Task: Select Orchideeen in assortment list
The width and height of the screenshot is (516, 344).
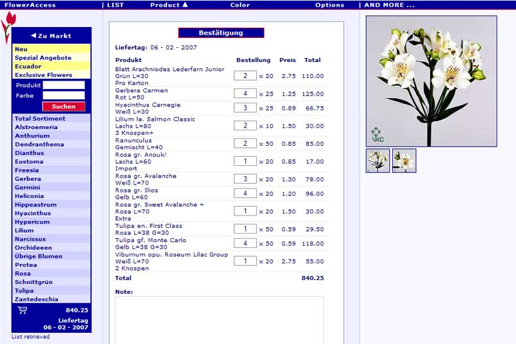Action: click(34, 248)
